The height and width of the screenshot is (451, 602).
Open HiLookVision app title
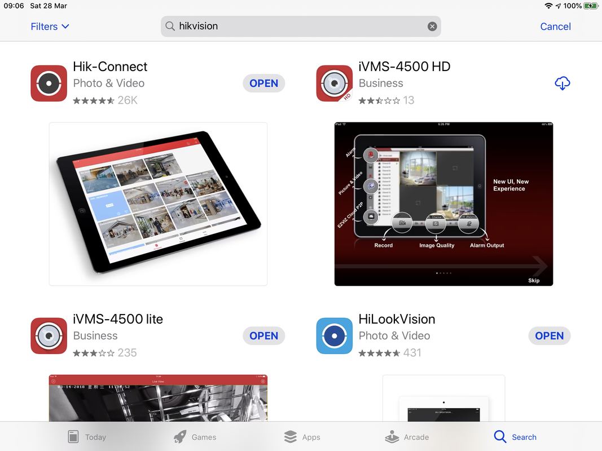[397, 319]
